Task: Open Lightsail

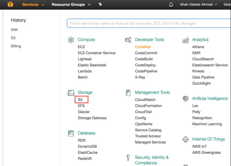Action: pos(85,59)
